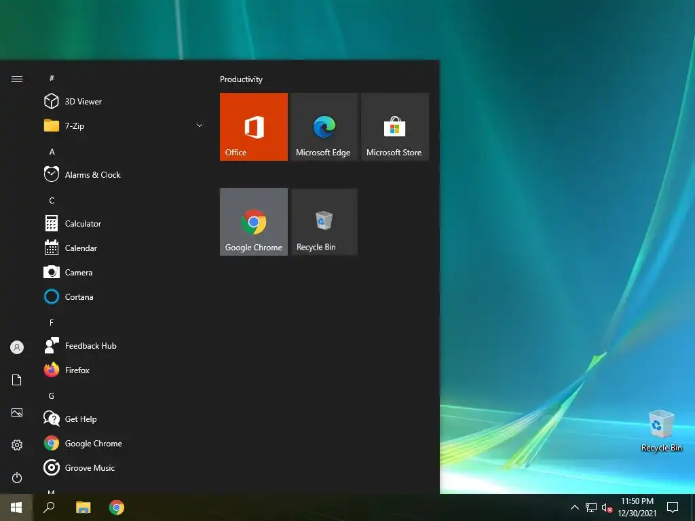Click the muted volume tray icon
The width and height of the screenshot is (695, 521).
[607, 507]
